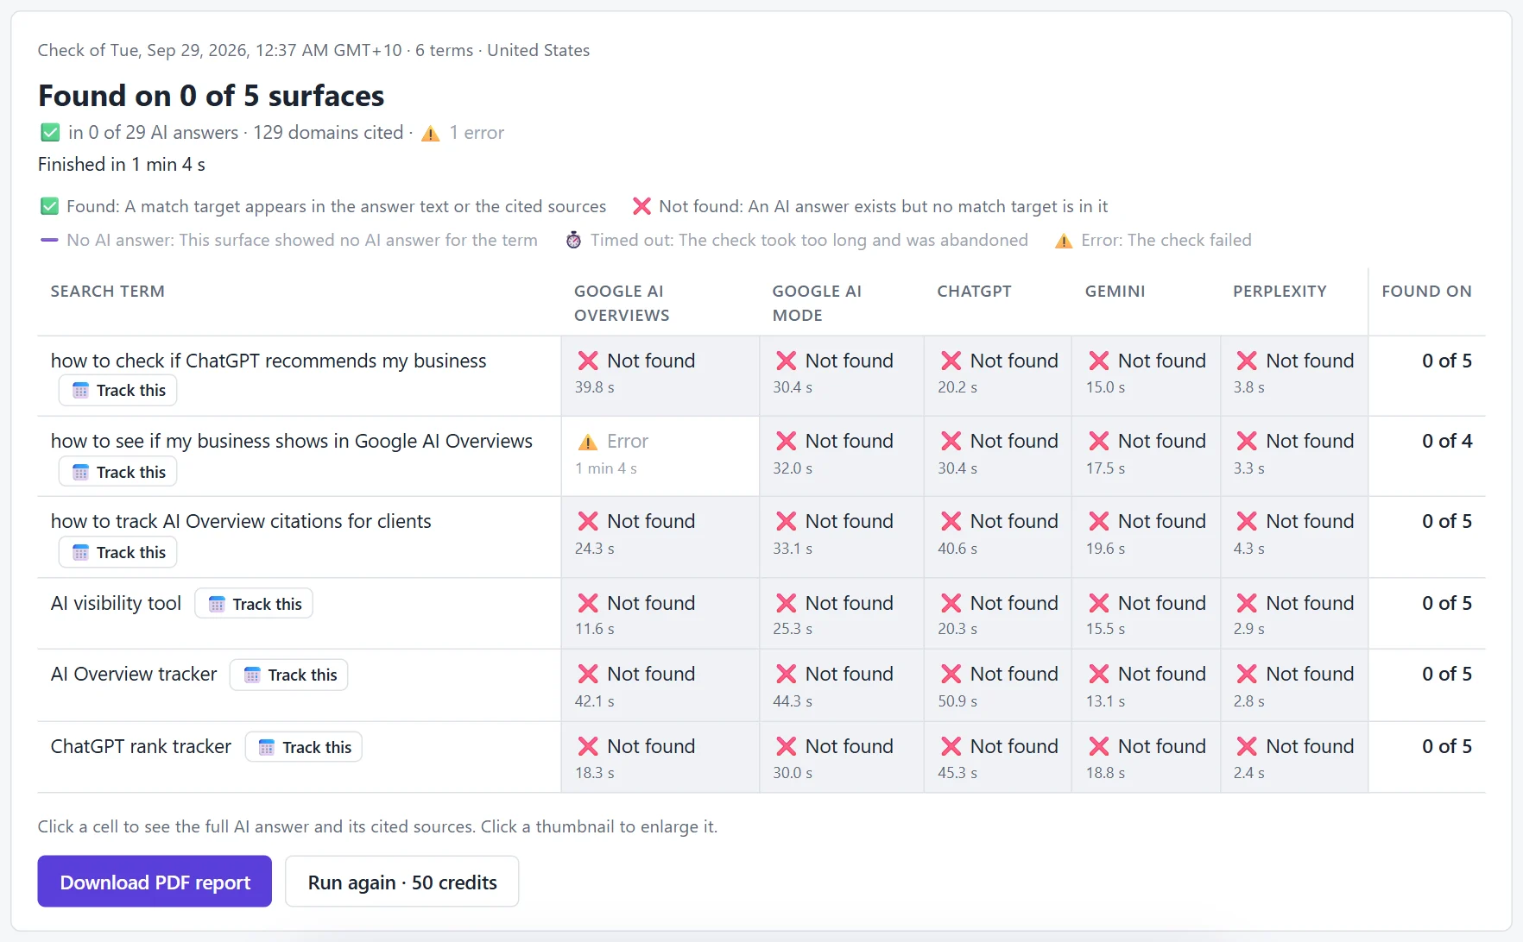Open ChatGPT result for 'track AI Overview citations'
1523x942 pixels.
(x=998, y=537)
